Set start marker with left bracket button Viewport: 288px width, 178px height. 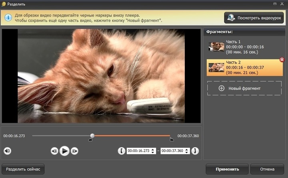click(122, 151)
